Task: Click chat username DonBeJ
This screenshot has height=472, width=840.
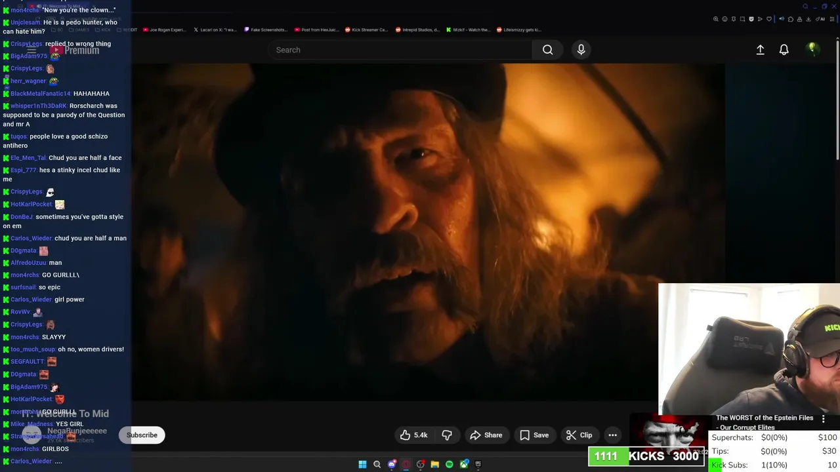Action: tap(22, 217)
